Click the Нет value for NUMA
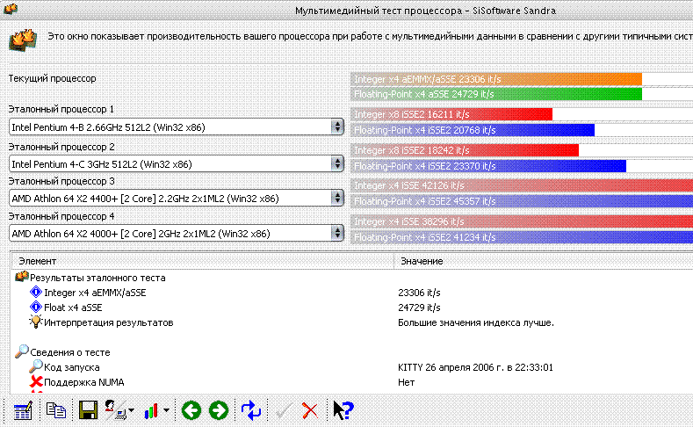693x427 pixels. click(406, 382)
